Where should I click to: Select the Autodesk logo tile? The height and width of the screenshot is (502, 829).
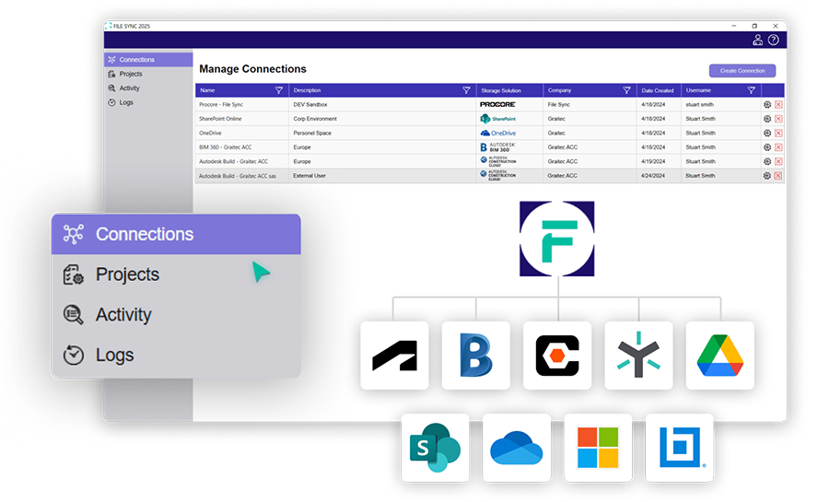[394, 356]
